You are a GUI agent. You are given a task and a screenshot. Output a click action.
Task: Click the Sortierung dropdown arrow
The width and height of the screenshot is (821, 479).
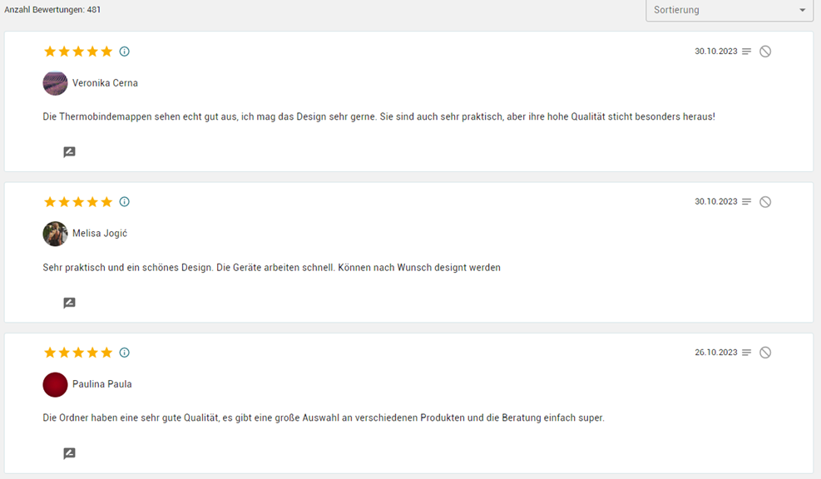[802, 10]
